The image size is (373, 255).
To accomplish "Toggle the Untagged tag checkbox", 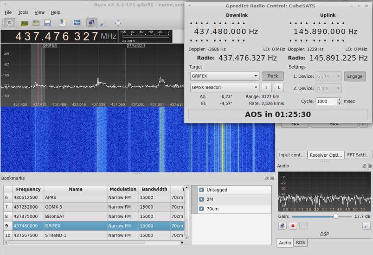I will pos(201,190).
